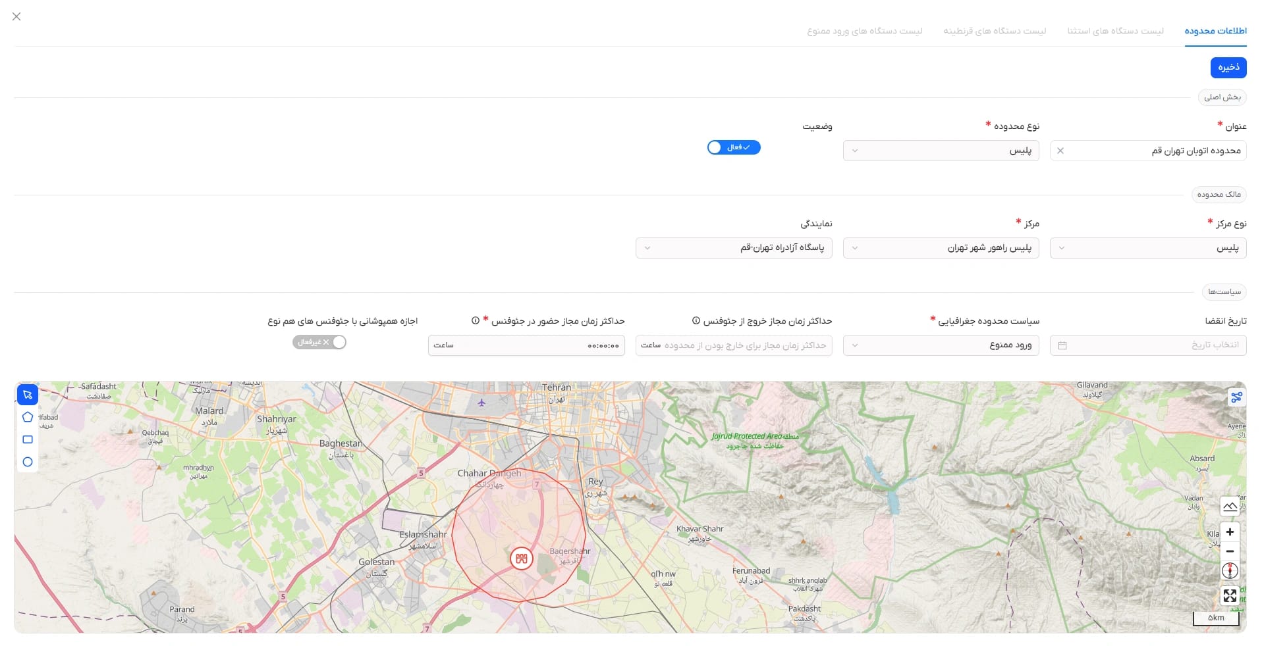The height and width of the screenshot is (646, 1262).
Task: Switch to لیست دستگاه های استثنا tab
Action: pyautogui.click(x=1115, y=31)
